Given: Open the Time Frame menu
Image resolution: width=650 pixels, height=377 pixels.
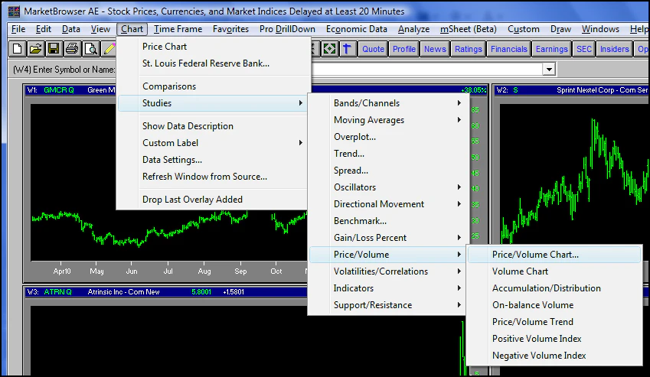Looking at the screenshot, I should (178, 29).
